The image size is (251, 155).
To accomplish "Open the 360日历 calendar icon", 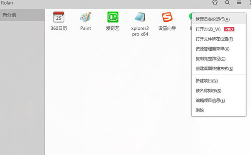I will coord(59,17).
